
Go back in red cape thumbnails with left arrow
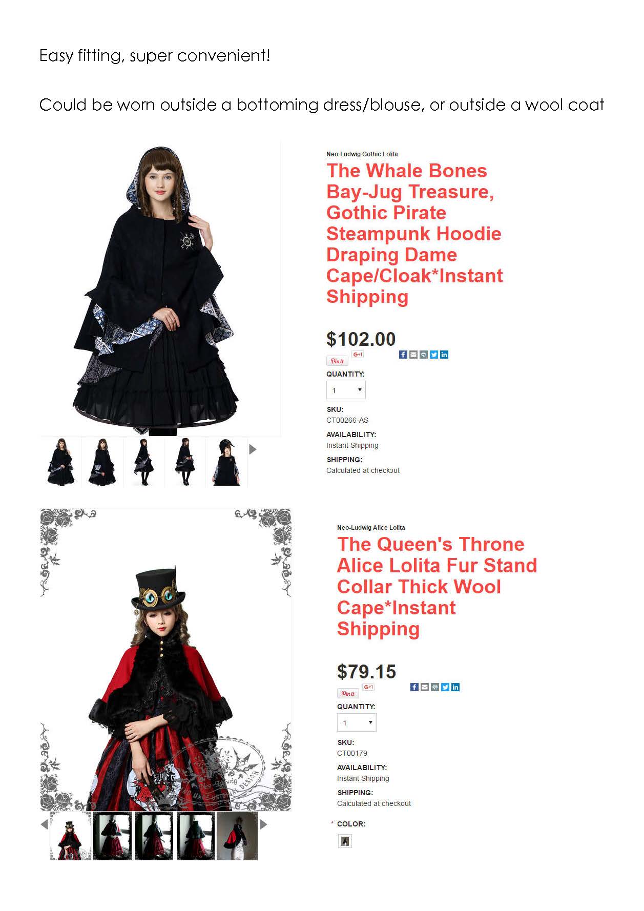click(44, 824)
